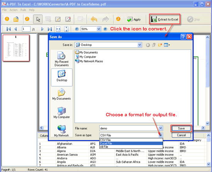Go to the first page

point(8,29)
